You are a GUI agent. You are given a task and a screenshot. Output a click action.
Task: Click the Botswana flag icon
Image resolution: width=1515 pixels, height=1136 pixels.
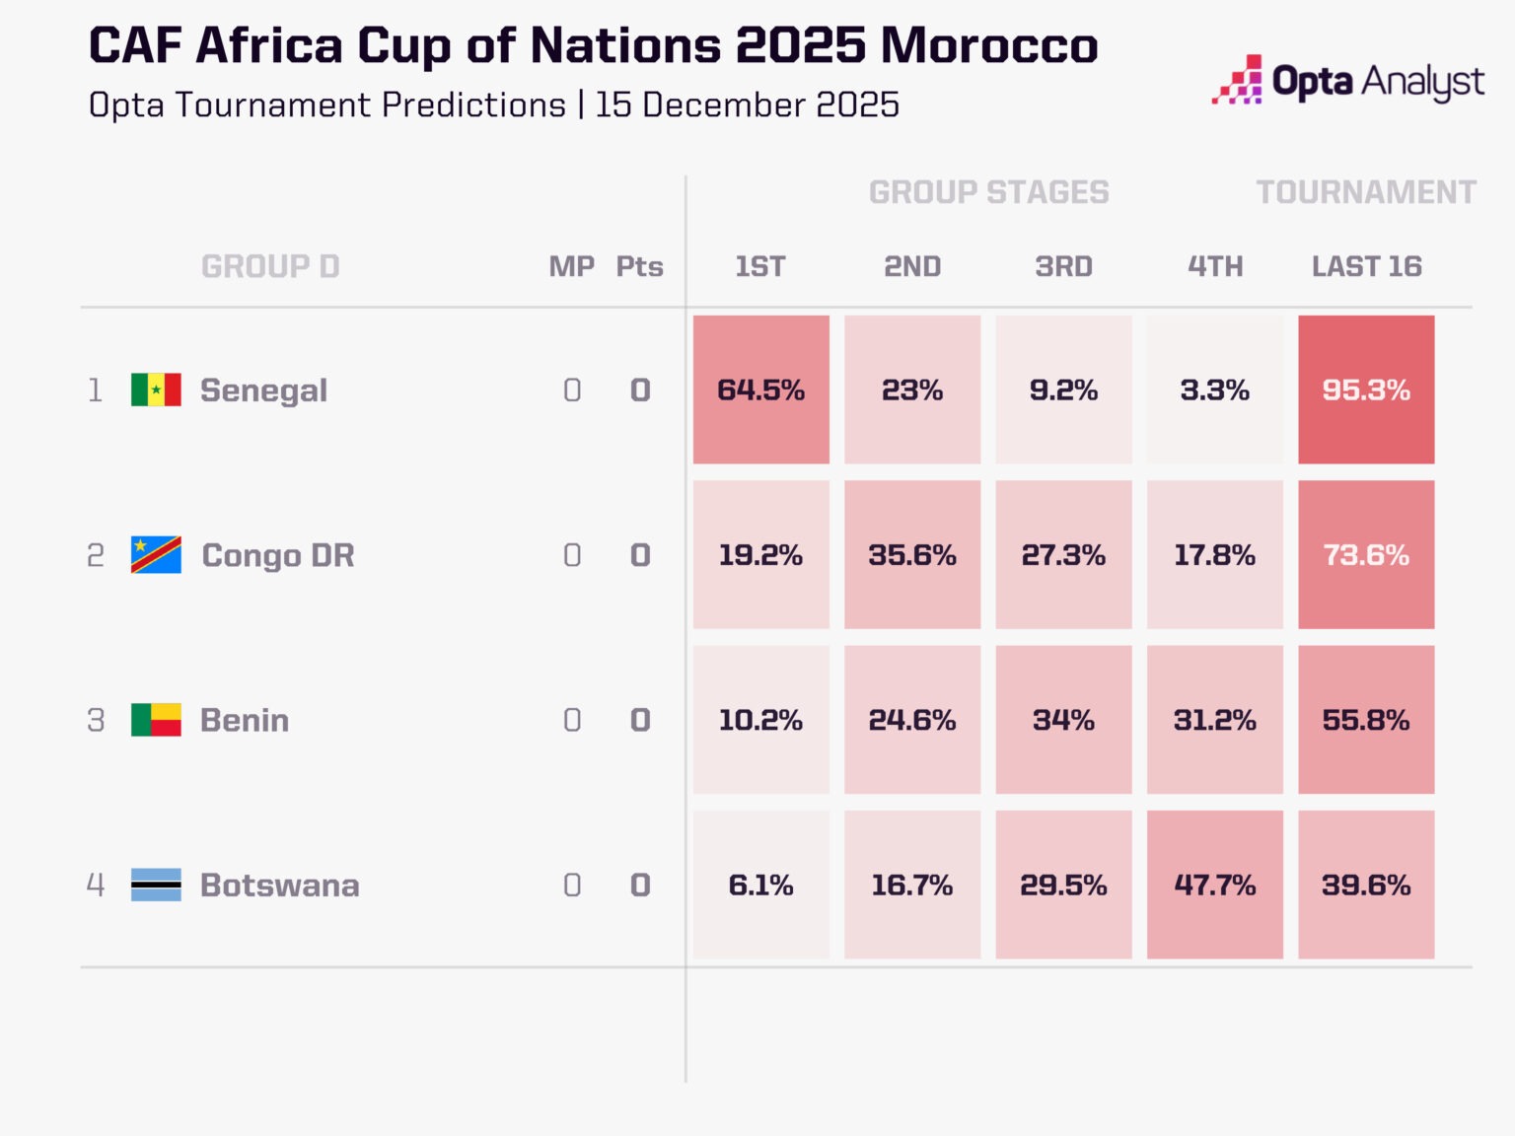(156, 885)
